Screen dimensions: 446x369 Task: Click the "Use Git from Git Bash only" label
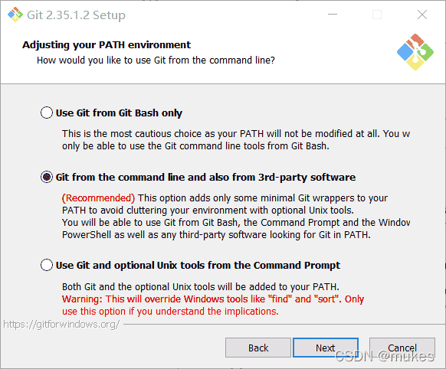119,113
